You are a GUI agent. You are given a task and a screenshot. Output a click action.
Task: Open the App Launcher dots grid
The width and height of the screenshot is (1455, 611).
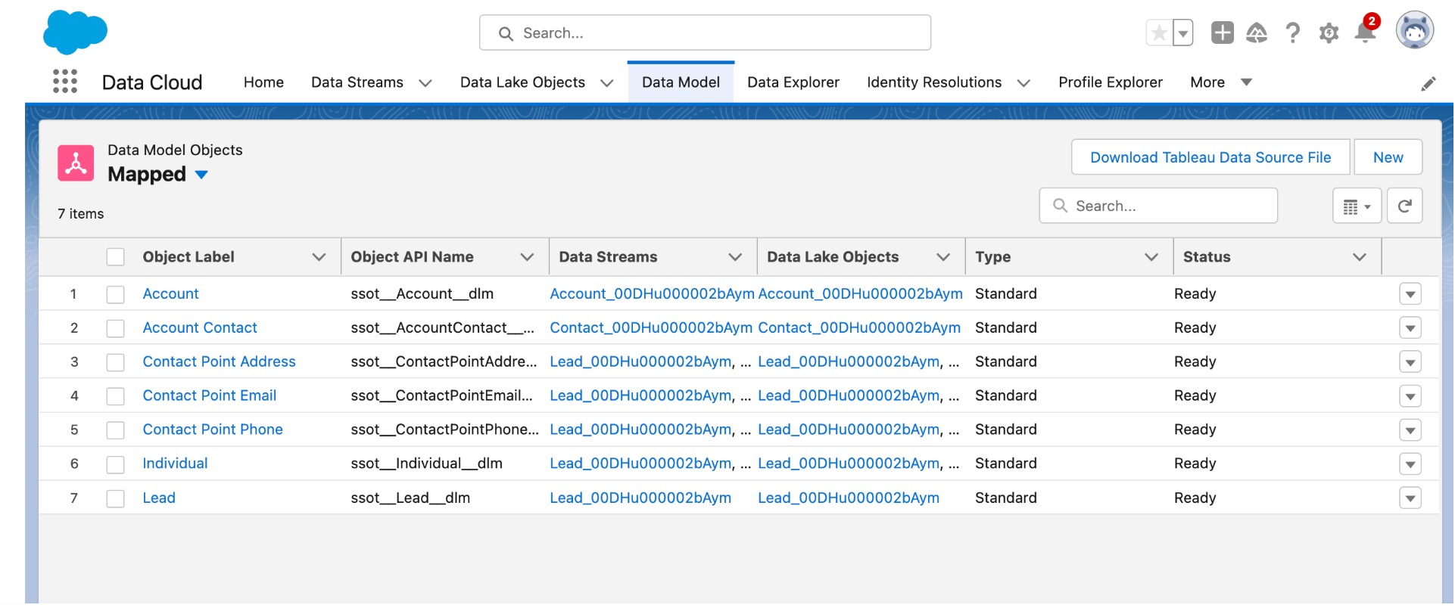click(65, 82)
